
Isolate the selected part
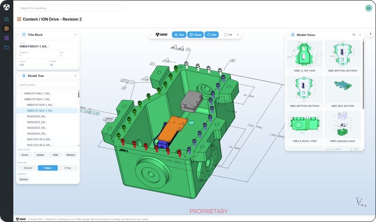pyautogui.click(x=40, y=155)
